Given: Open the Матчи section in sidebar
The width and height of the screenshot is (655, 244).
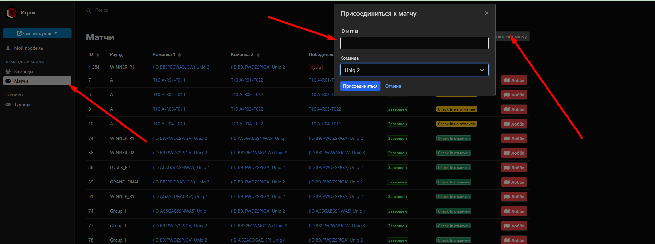Looking at the screenshot, I should tap(21, 81).
